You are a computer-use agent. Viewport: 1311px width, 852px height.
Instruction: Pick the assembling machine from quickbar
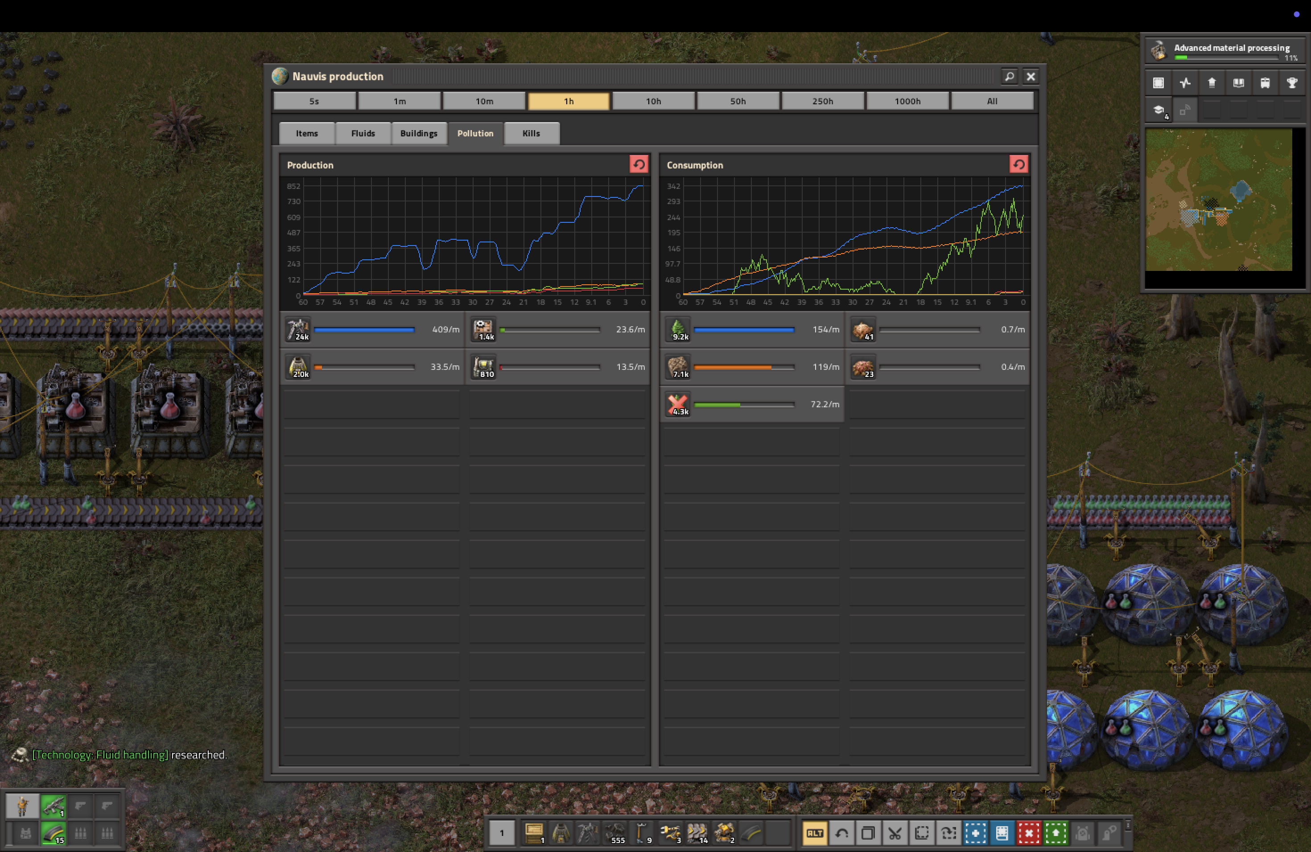724,833
